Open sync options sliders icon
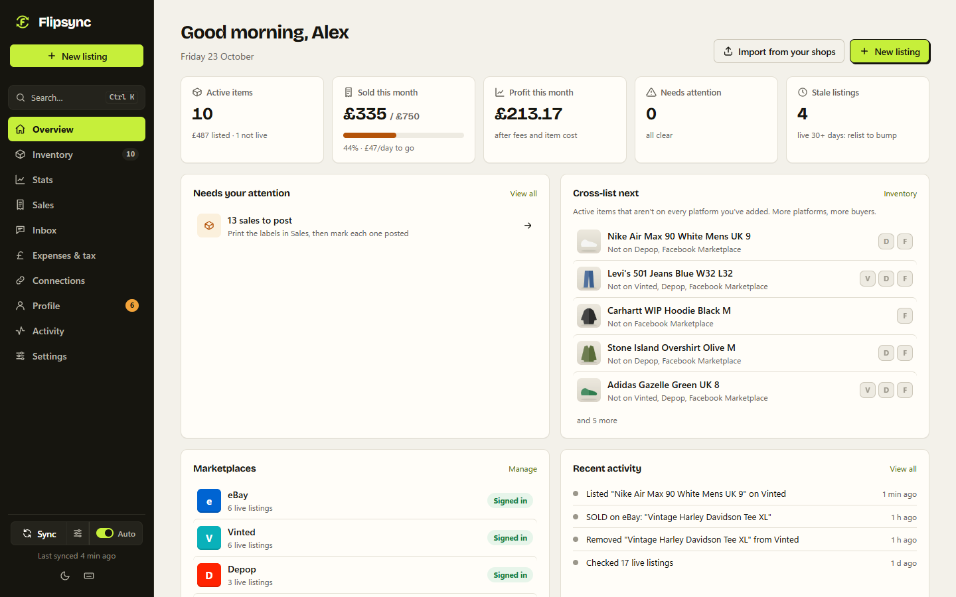Screen dimensions: 956x597 pyautogui.click(x=78, y=533)
